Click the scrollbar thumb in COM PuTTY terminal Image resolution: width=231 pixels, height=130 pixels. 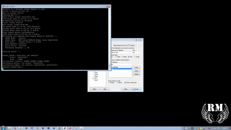[109, 66]
